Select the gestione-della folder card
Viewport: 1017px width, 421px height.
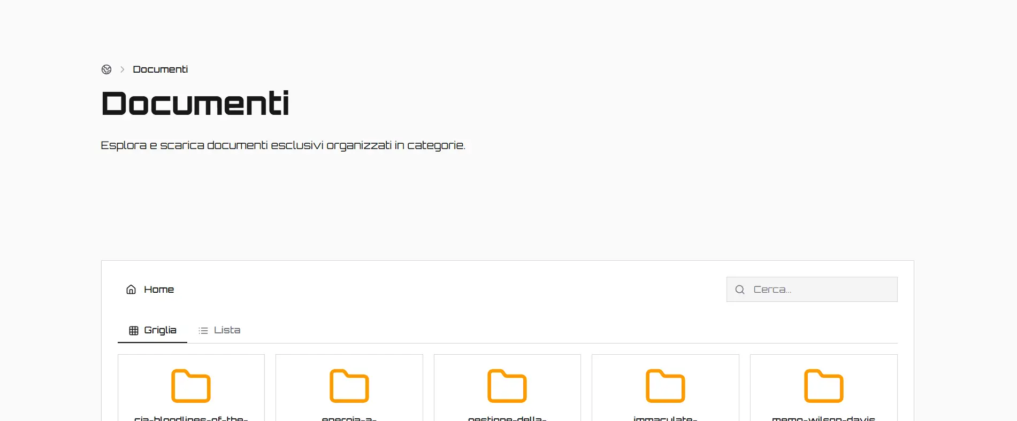[507, 388]
